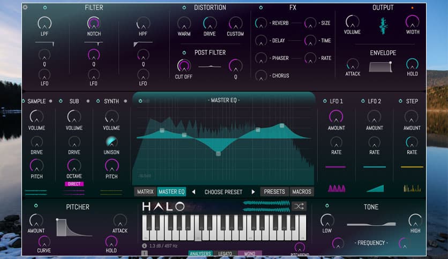Select the LFO 1 waveform shape icon
Image resolution: width=448 pixels, height=259 pixels.
click(337, 188)
